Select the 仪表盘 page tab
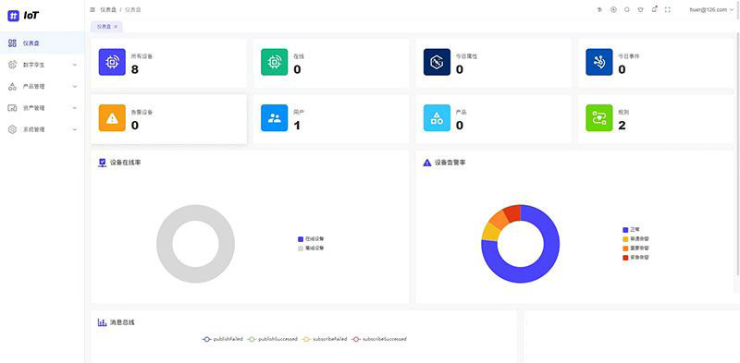Viewport: 740px width, 363px height. [106, 27]
